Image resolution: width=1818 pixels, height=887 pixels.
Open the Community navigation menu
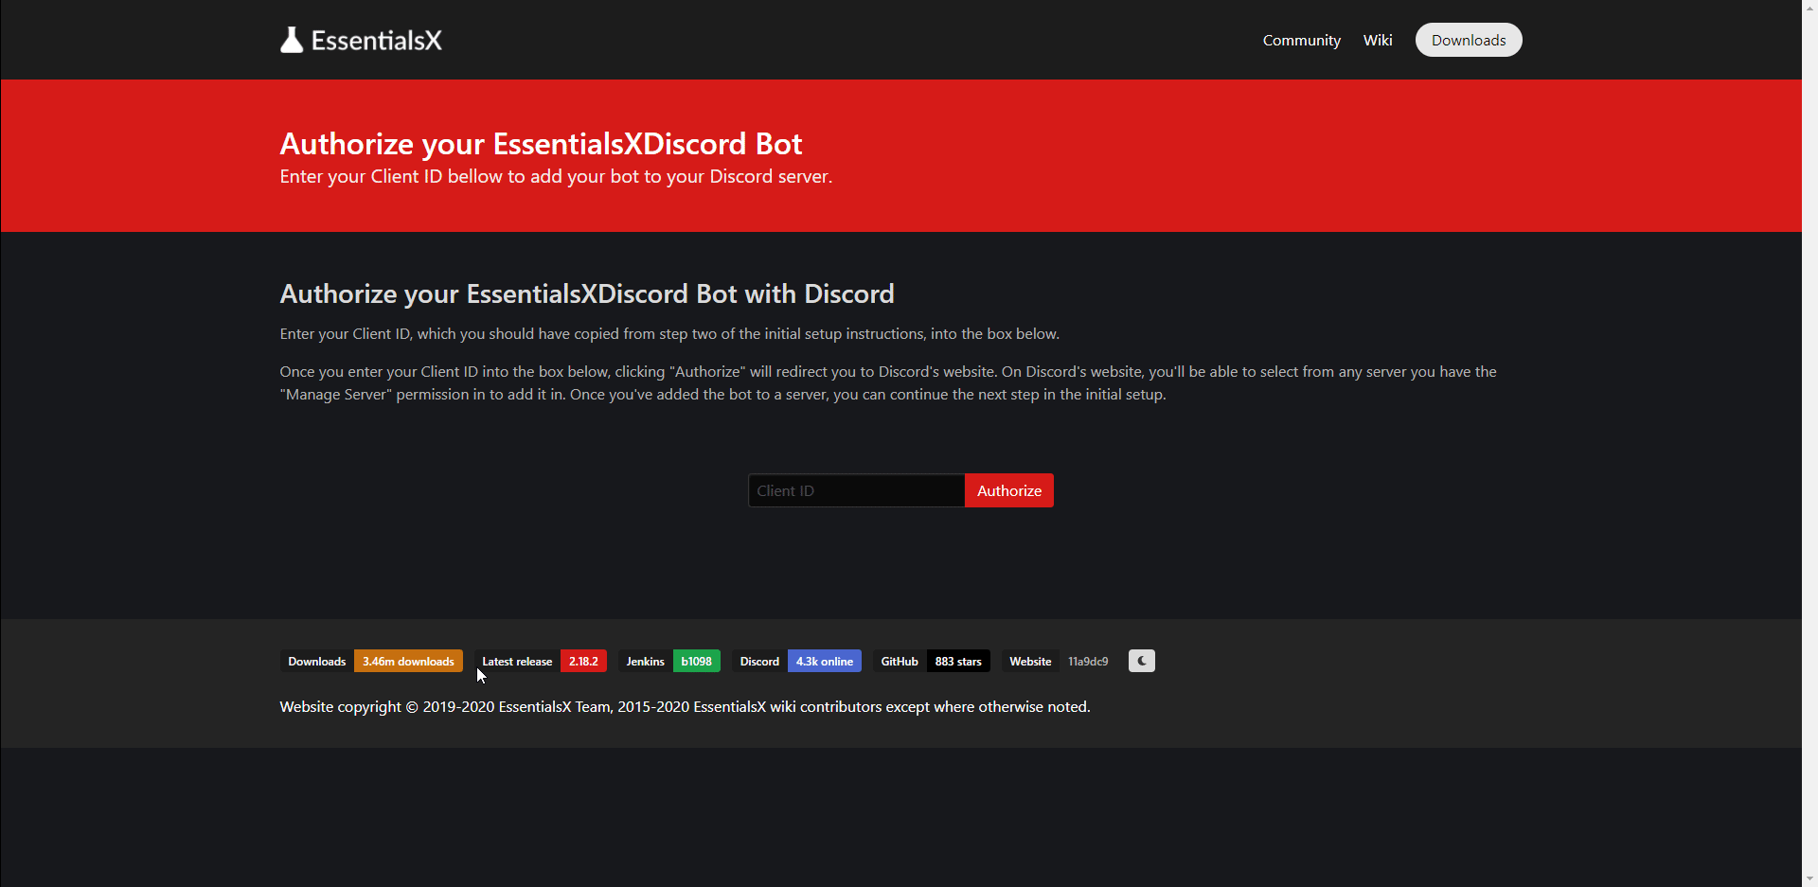[1301, 40]
